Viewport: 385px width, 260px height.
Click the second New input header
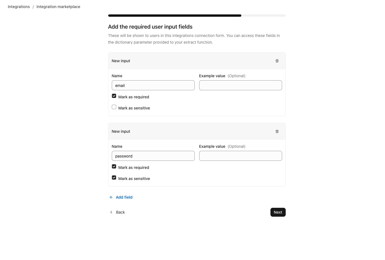(121, 131)
